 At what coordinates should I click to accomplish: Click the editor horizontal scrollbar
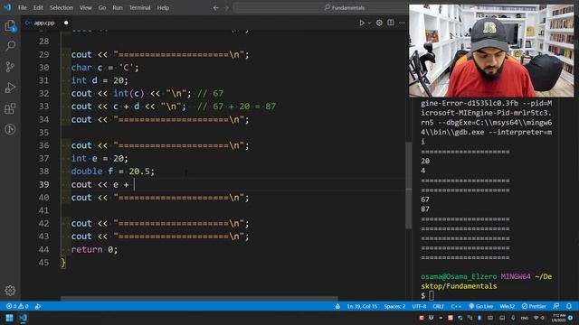point(199,299)
